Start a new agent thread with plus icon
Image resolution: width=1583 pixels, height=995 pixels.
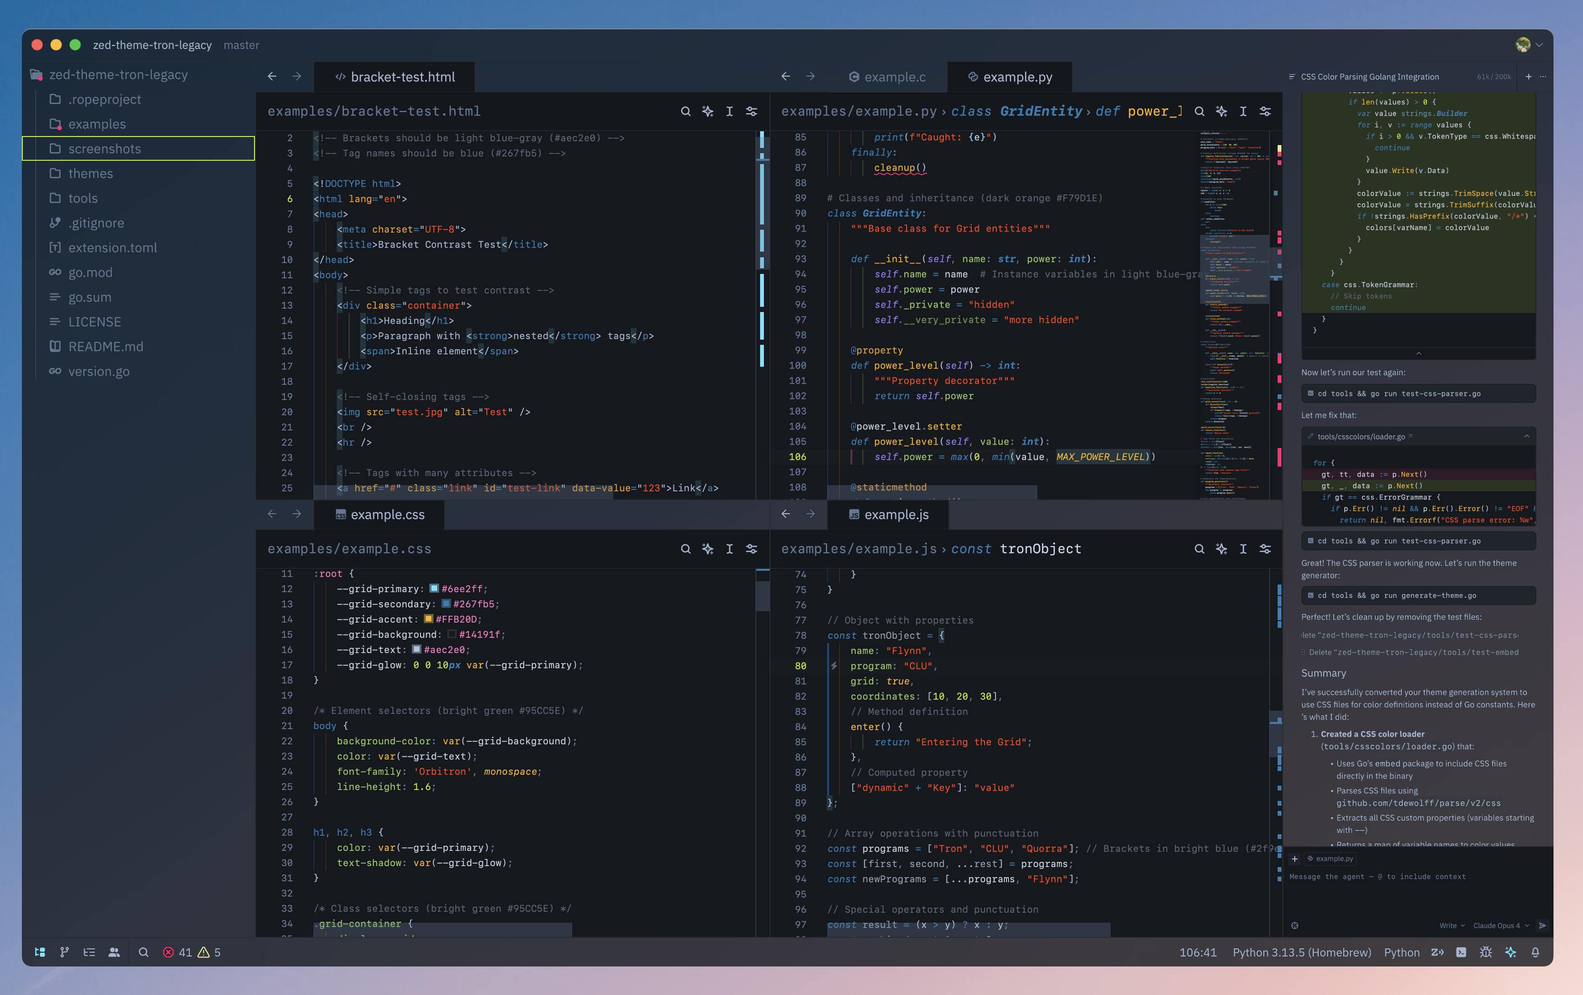pos(1528,76)
